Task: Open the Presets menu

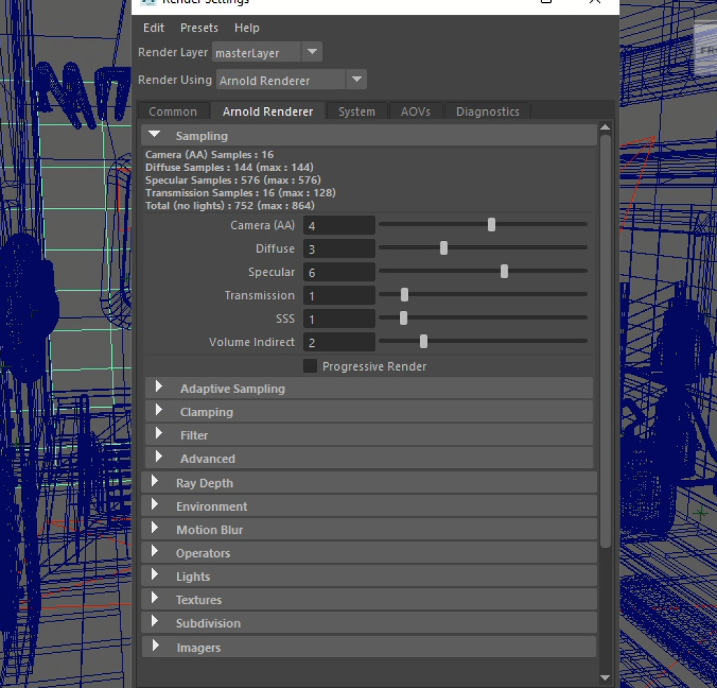Action: 199,28
